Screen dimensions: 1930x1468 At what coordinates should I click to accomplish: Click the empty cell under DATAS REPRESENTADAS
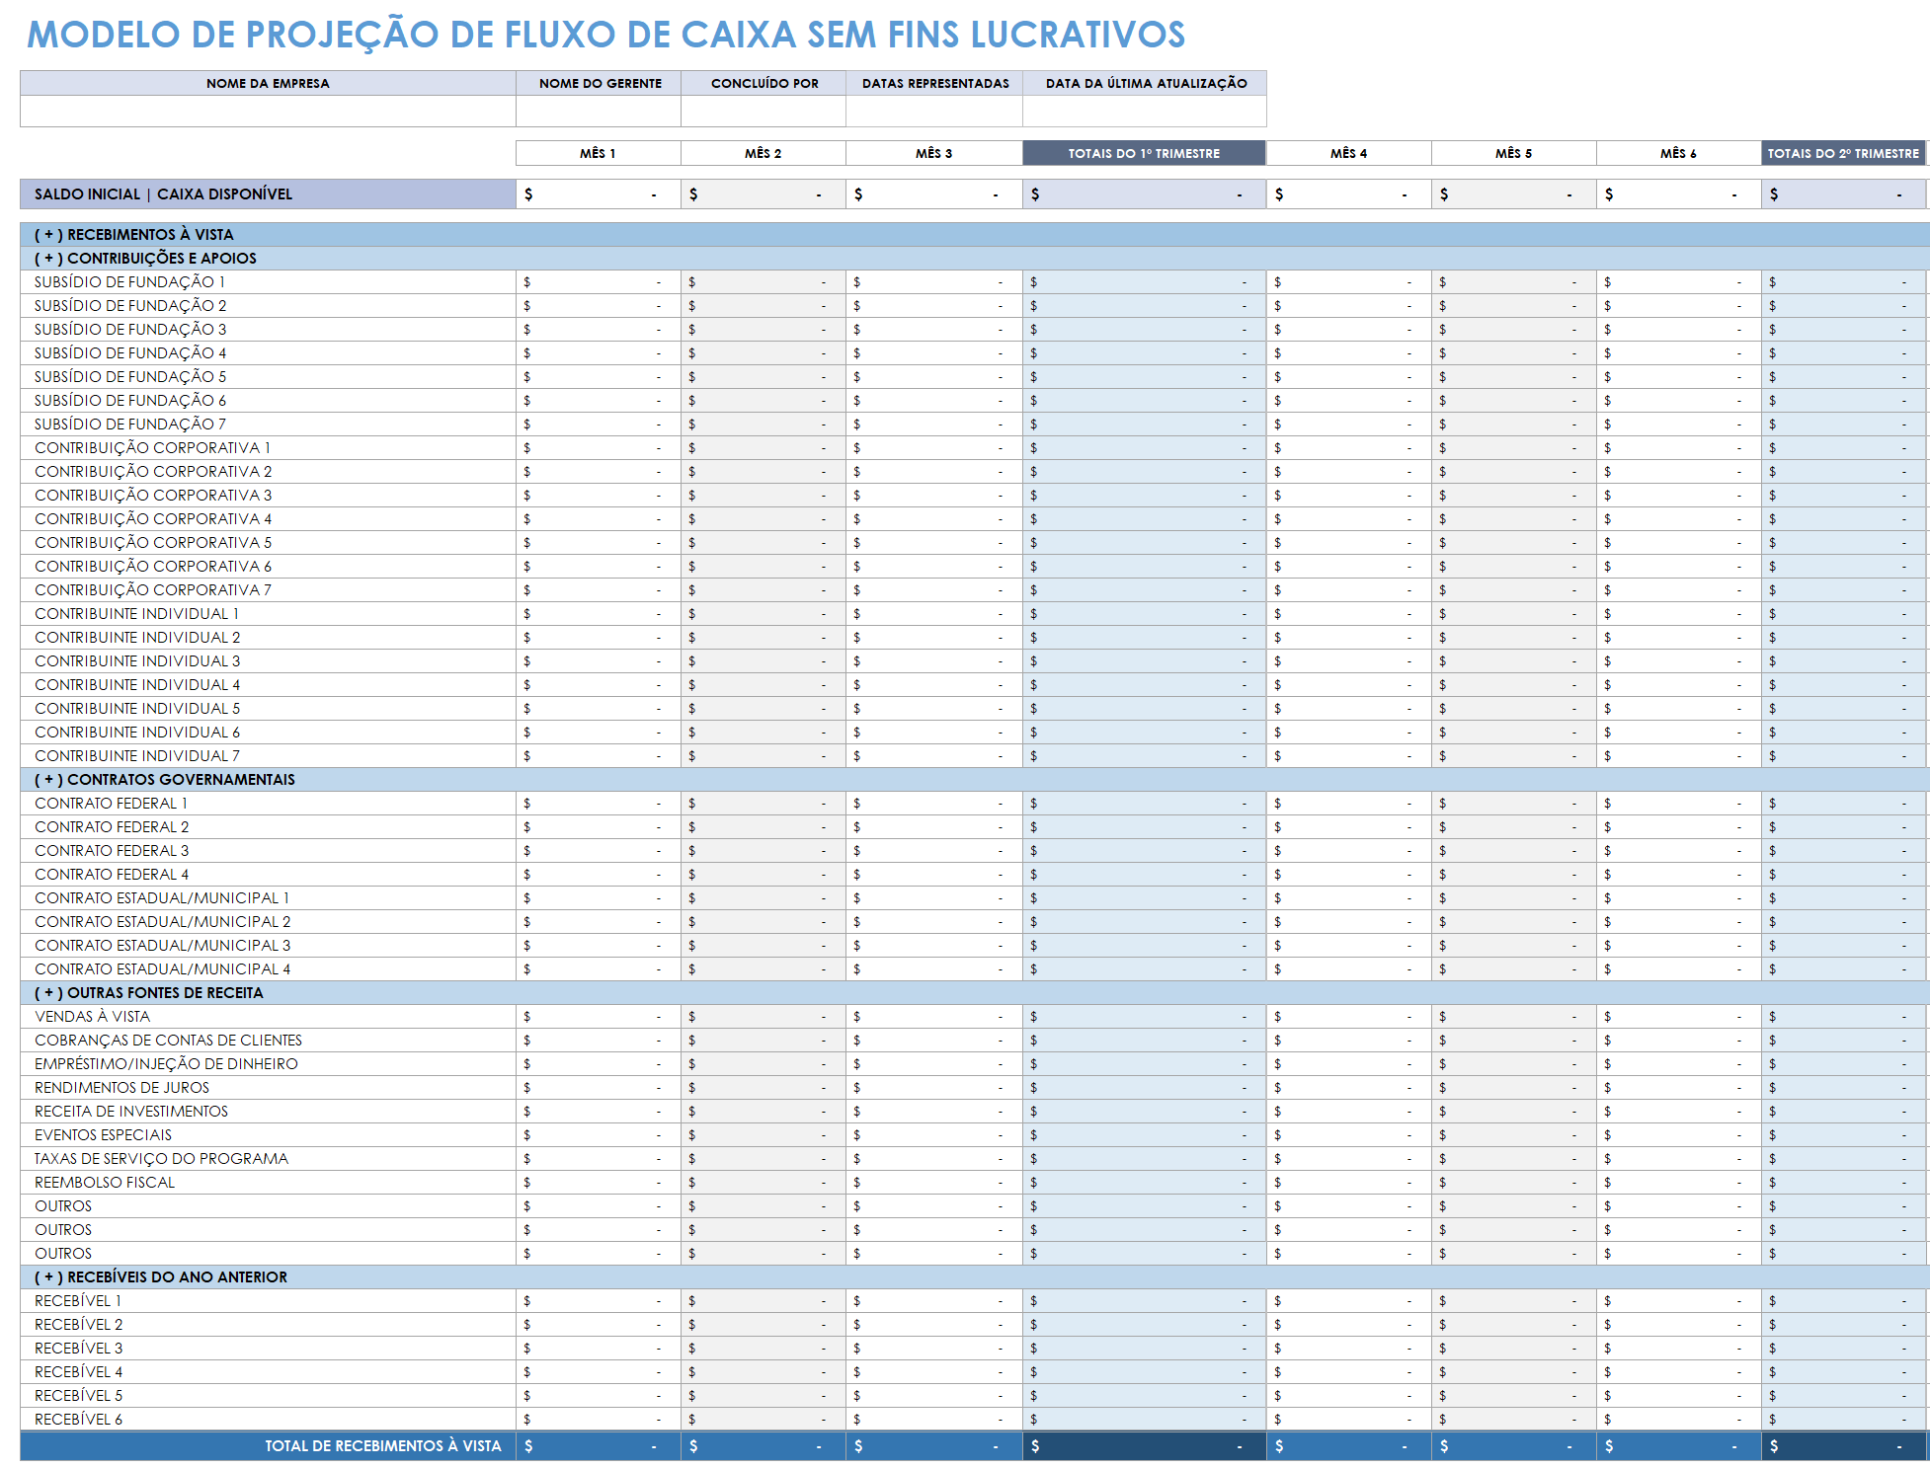pyautogui.click(x=934, y=112)
